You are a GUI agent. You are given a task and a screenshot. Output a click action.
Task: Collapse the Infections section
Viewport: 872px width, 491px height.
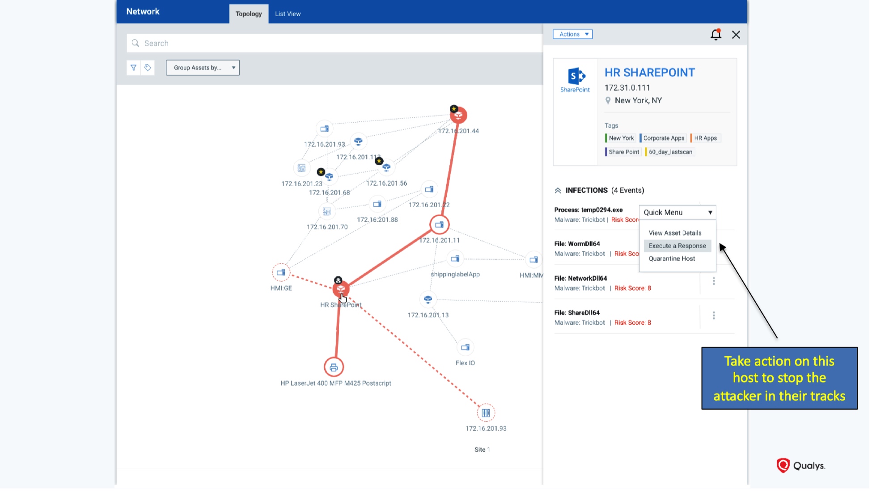coord(558,191)
